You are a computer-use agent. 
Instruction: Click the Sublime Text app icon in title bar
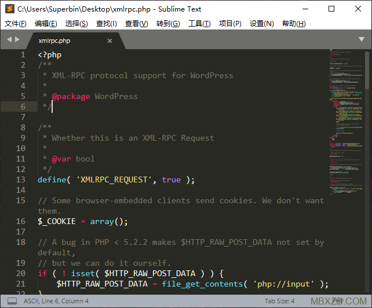click(x=9, y=9)
